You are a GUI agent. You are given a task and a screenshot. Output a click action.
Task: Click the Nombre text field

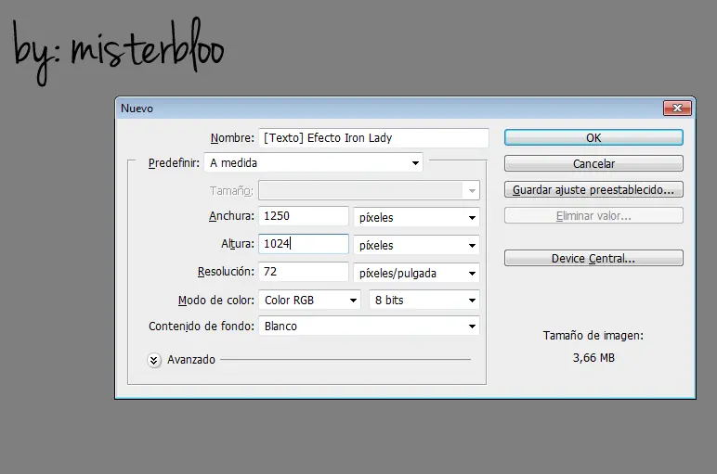click(x=373, y=138)
